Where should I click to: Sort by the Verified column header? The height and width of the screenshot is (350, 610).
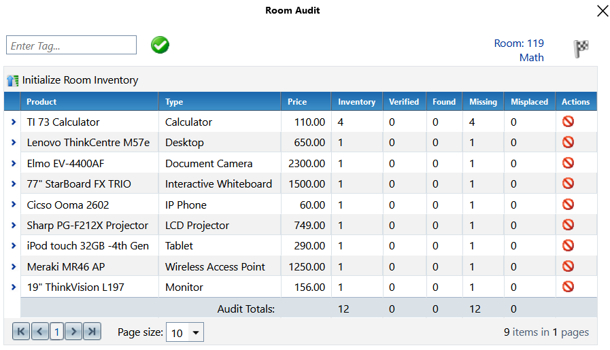(404, 102)
